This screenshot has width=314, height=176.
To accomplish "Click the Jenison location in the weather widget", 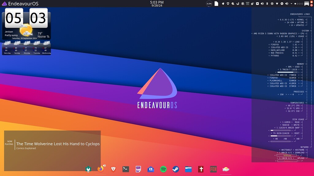I will [x=9, y=31].
